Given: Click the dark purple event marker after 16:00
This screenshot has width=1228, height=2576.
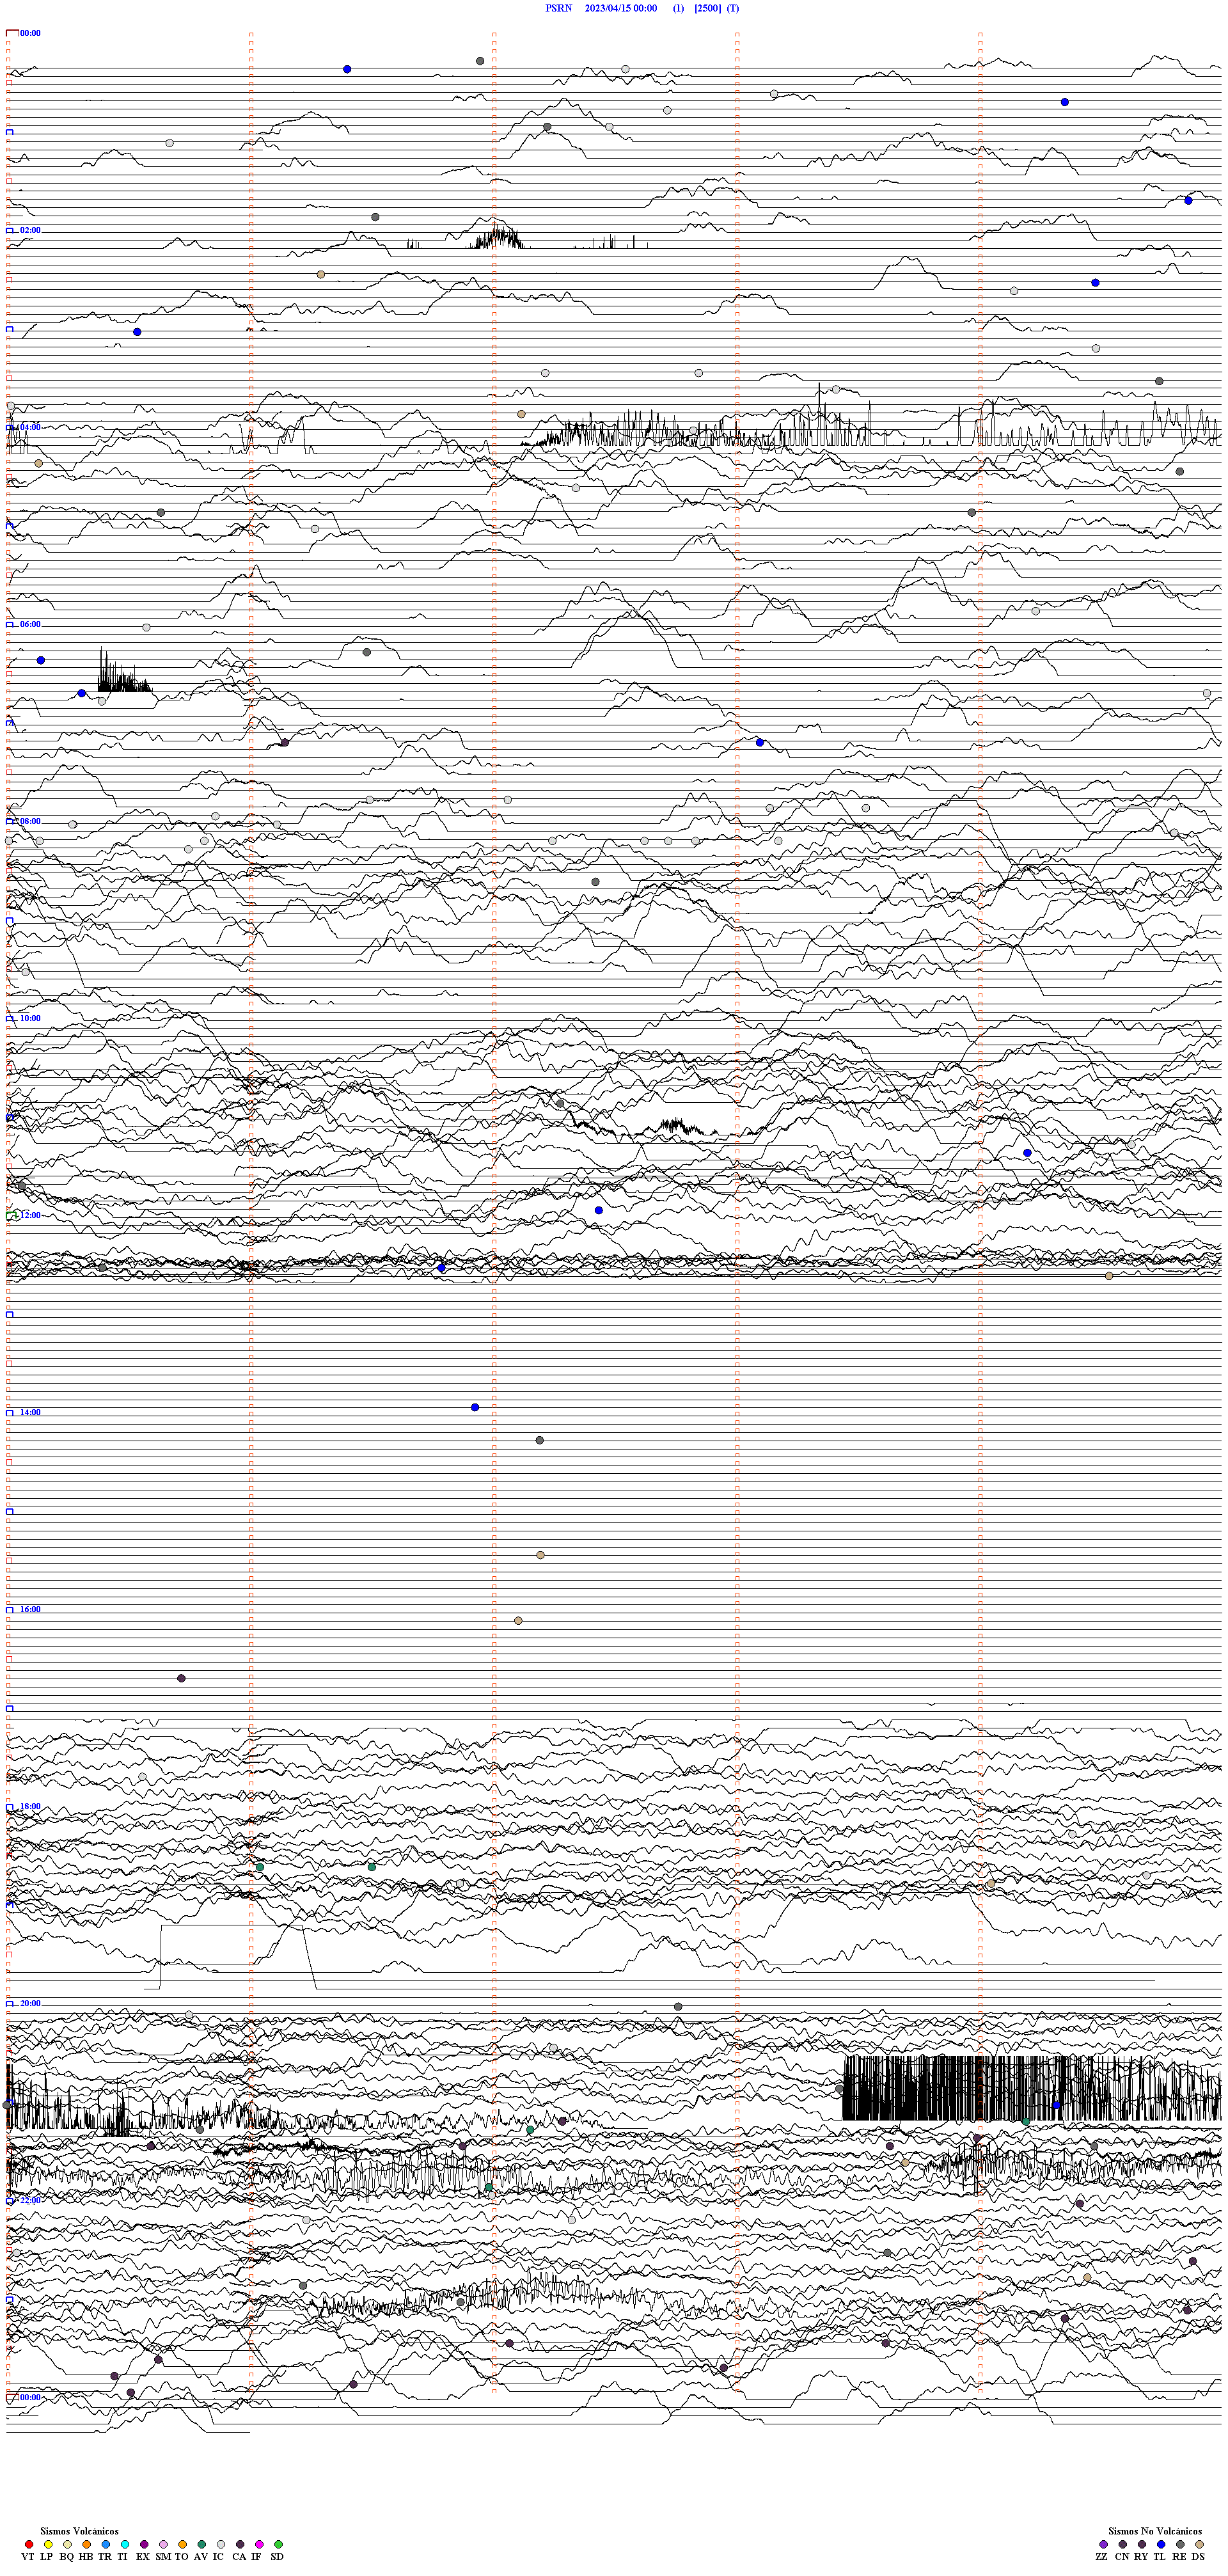Looking at the screenshot, I should 181,1678.
